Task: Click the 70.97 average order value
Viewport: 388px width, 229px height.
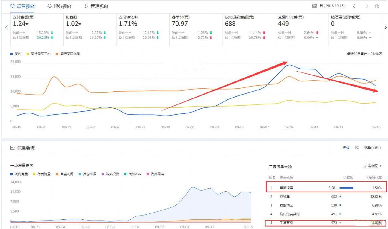Action: click(x=180, y=24)
